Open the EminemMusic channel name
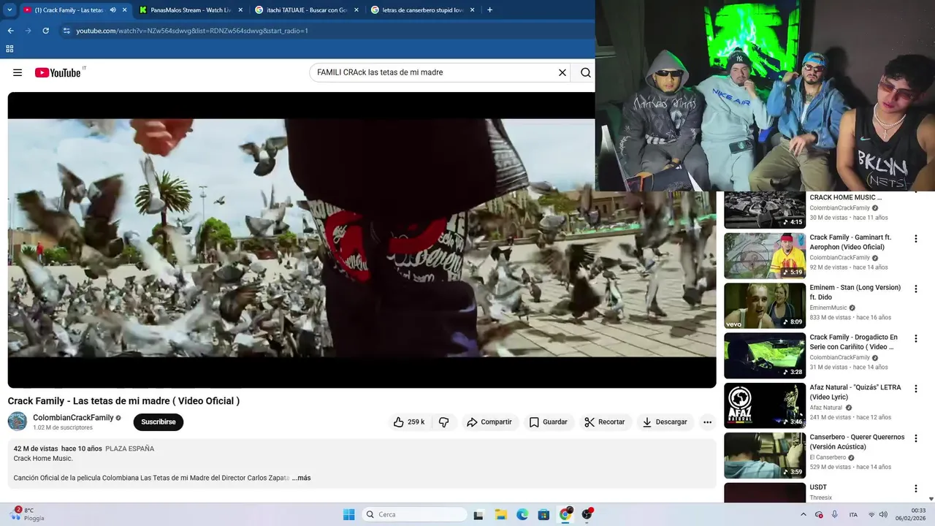This screenshot has height=526, width=935. pyautogui.click(x=828, y=308)
